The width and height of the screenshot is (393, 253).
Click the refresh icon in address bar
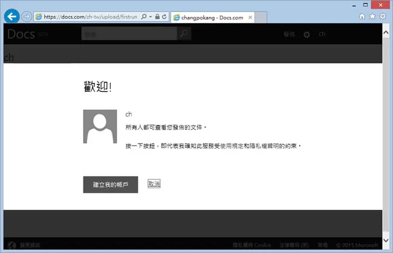point(164,17)
